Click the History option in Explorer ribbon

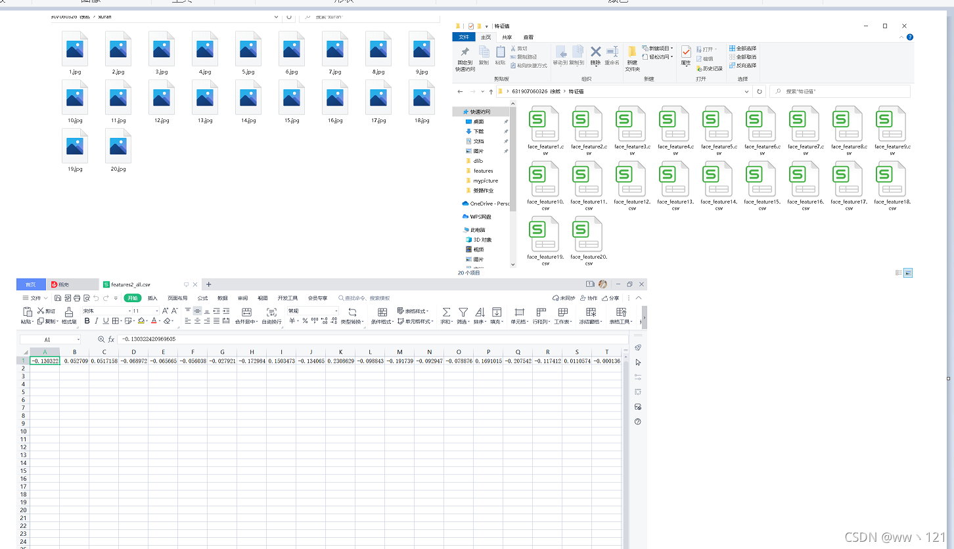point(708,68)
